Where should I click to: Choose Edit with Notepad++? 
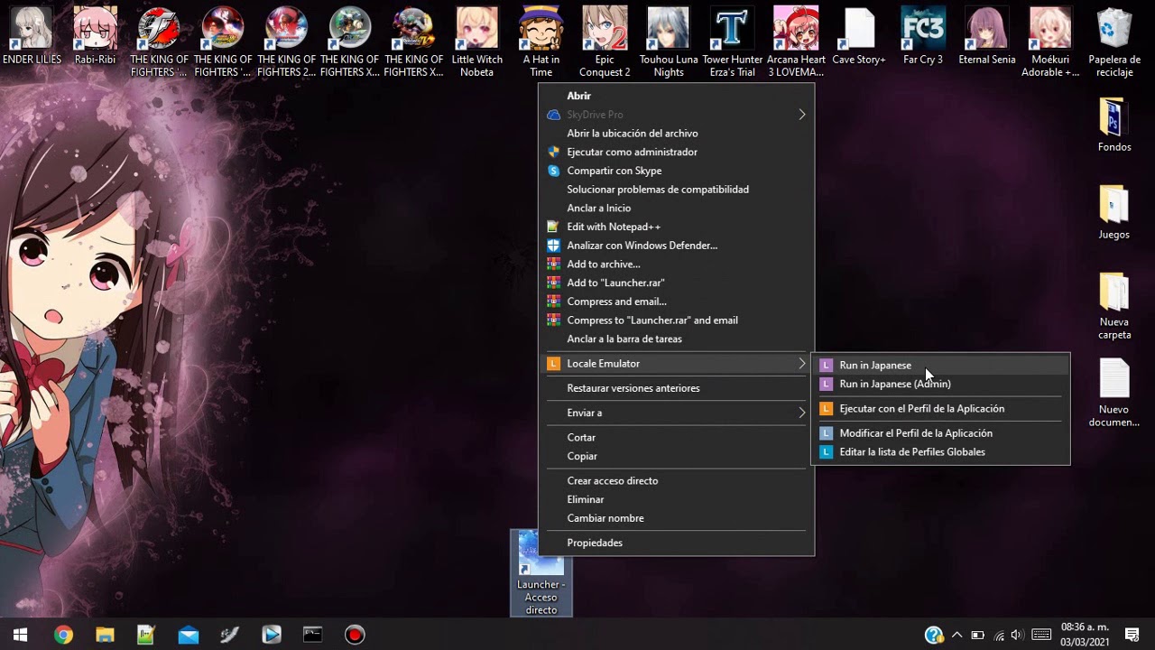click(x=676, y=227)
